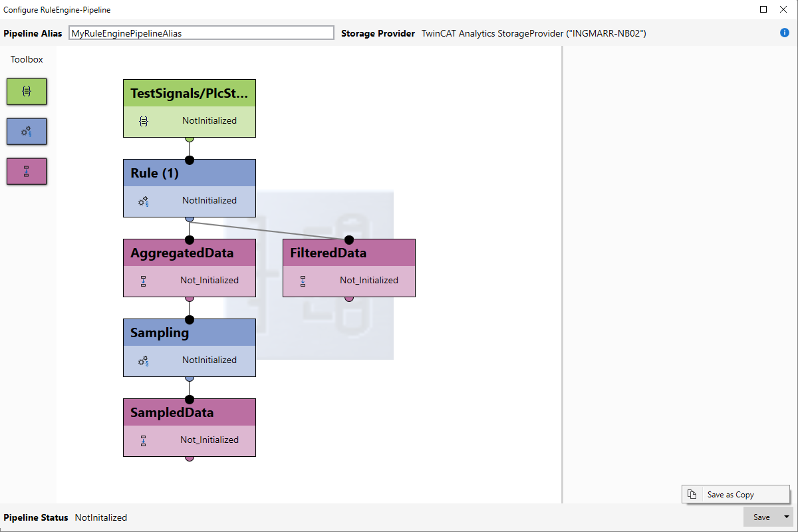
Task: Click gears icon in Sampling node
Action: click(143, 360)
